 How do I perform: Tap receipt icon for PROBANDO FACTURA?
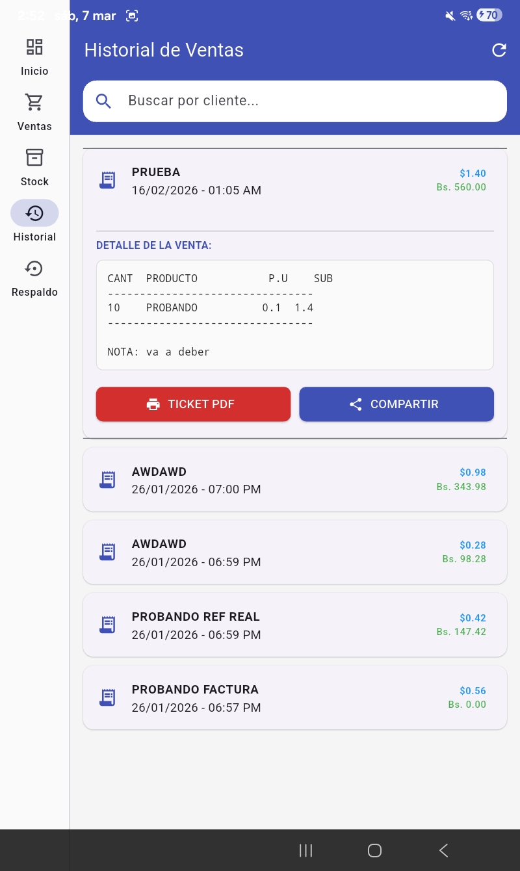pos(107,697)
